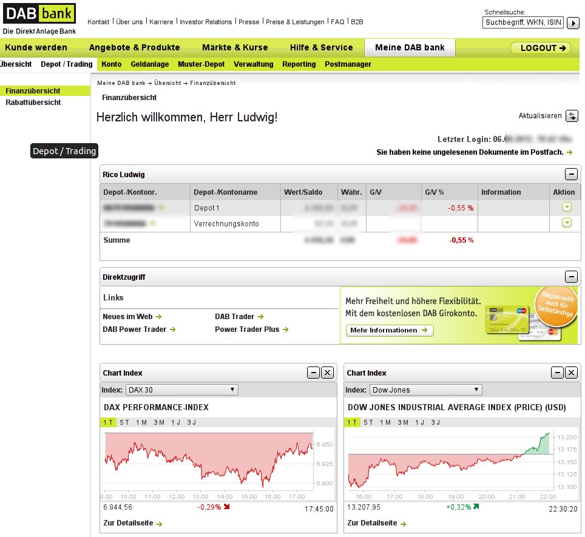Click the DAB bank logo
585x537 pixels.
(39, 19)
